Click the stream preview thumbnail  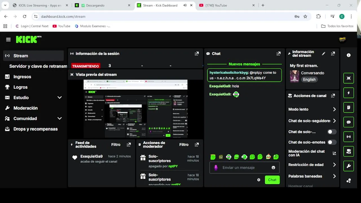[x=135, y=109]
